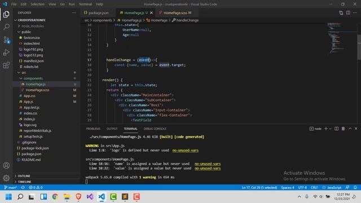Open App.js in the explorer
This screenshot has width=361, height=203.
[28, 101]
